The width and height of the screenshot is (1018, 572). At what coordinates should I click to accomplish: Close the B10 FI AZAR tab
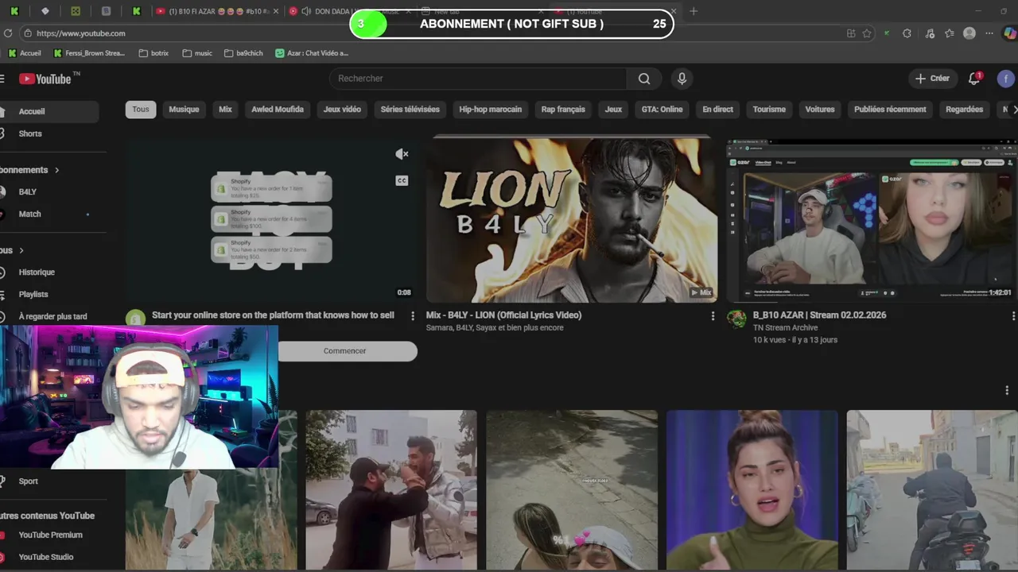click(276, 11)
